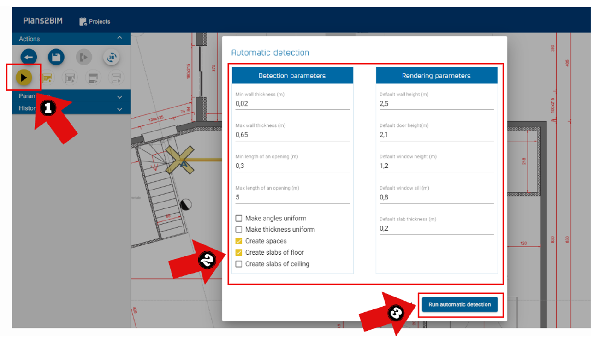The height and width of the screenshot is (339, 593).
Task: Click the blue back arrow icon
Action: 29,57
